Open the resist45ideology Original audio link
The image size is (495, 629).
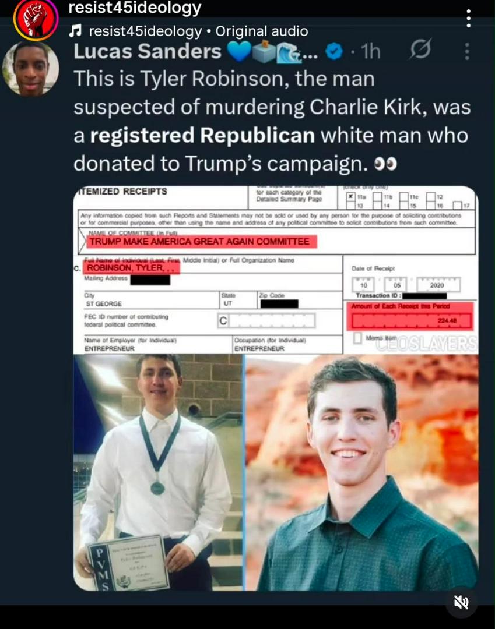coord(198,31)
